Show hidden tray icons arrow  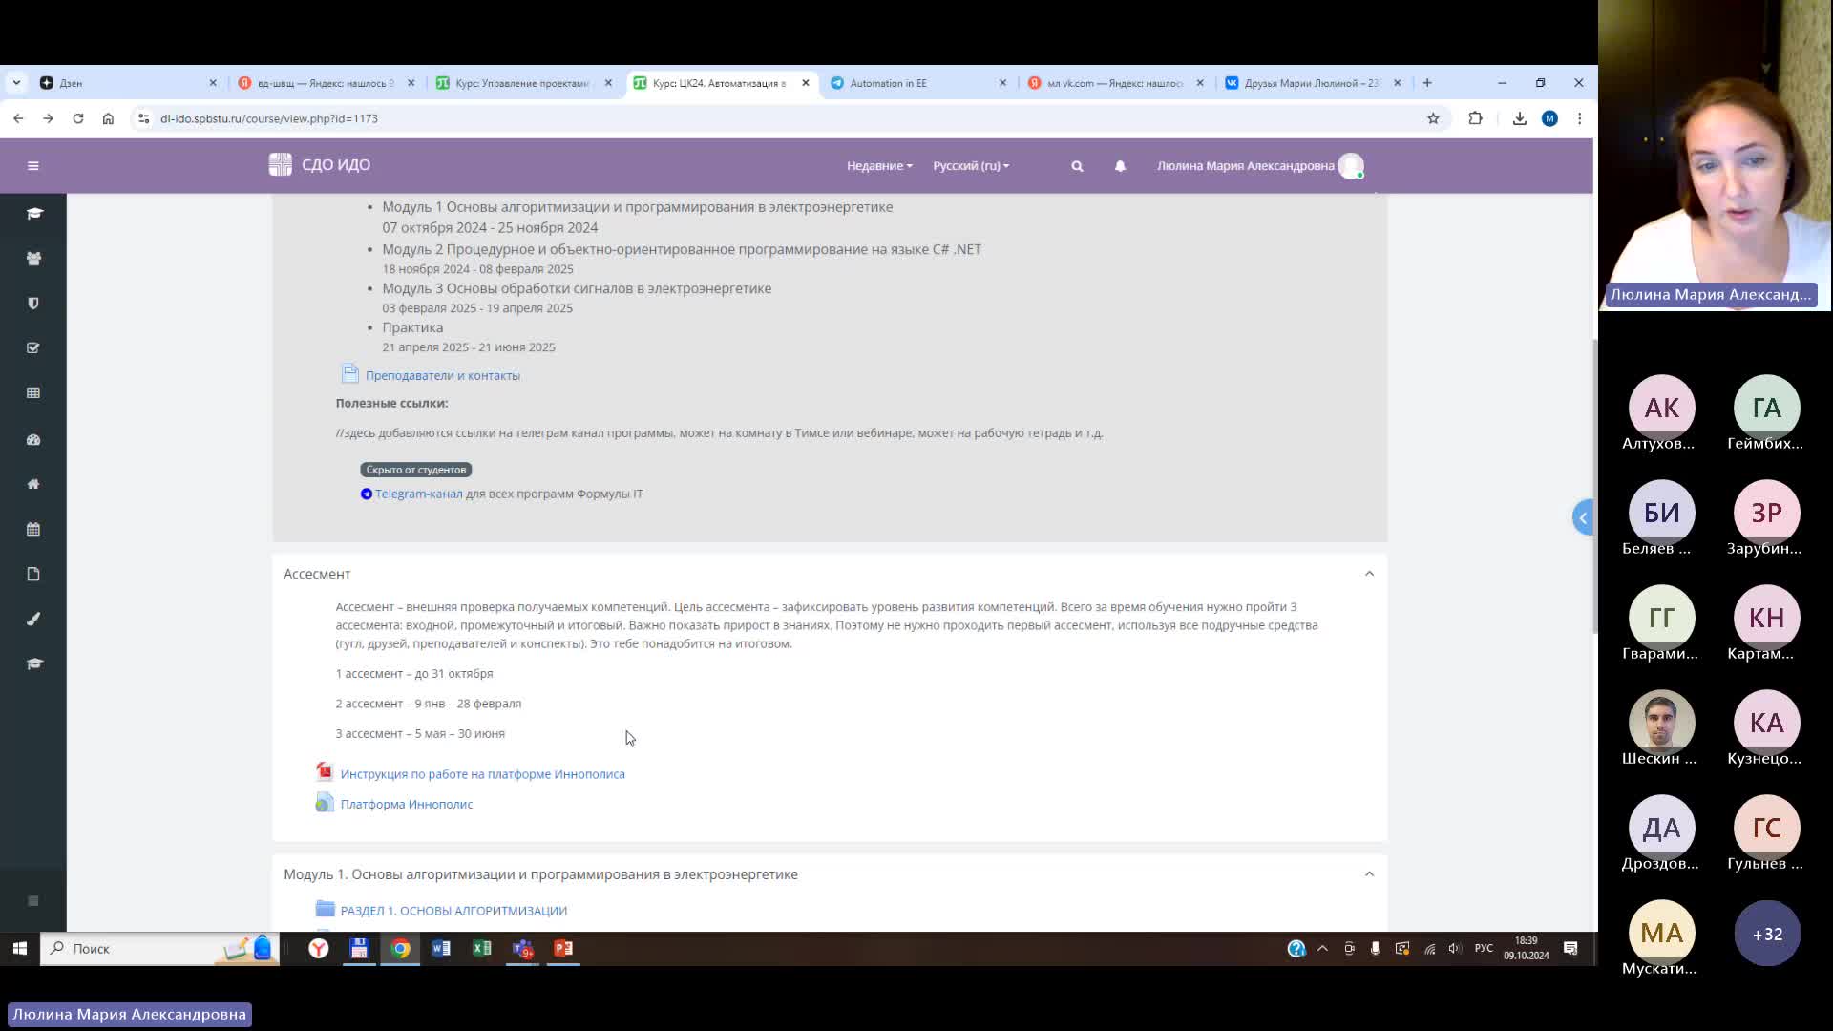pyautogui.click(x=1322, y=949)
